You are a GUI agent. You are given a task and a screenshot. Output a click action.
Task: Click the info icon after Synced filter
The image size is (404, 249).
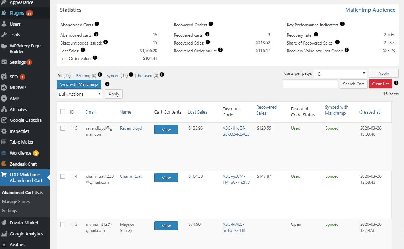click(x=131, y=75)
